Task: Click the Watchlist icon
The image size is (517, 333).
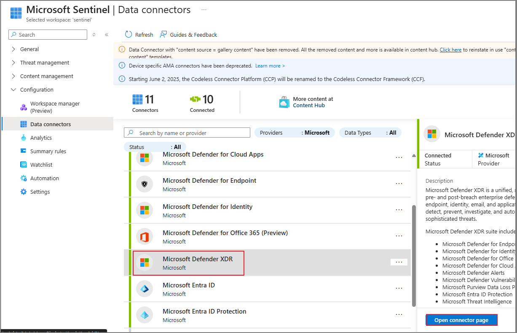Action: (x=24, y=165)
